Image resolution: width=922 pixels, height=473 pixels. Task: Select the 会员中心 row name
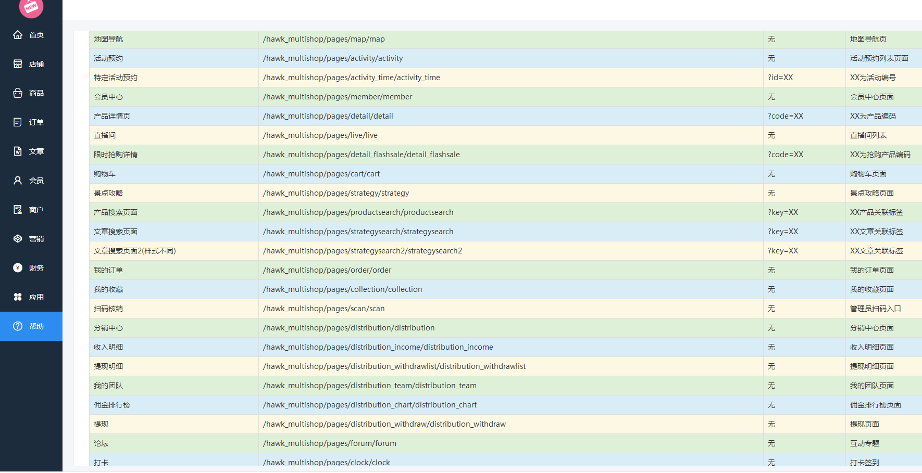108,97
